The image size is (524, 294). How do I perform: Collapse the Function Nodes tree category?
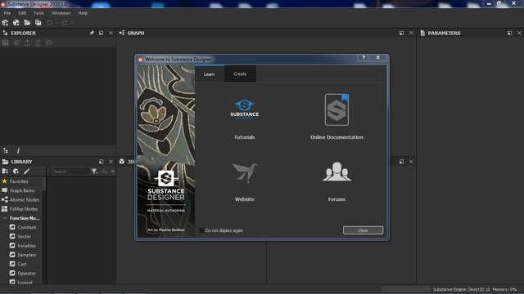coord(4,218)
